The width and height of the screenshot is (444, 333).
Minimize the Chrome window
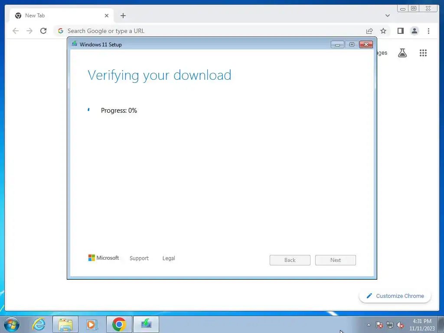point(403,9)
